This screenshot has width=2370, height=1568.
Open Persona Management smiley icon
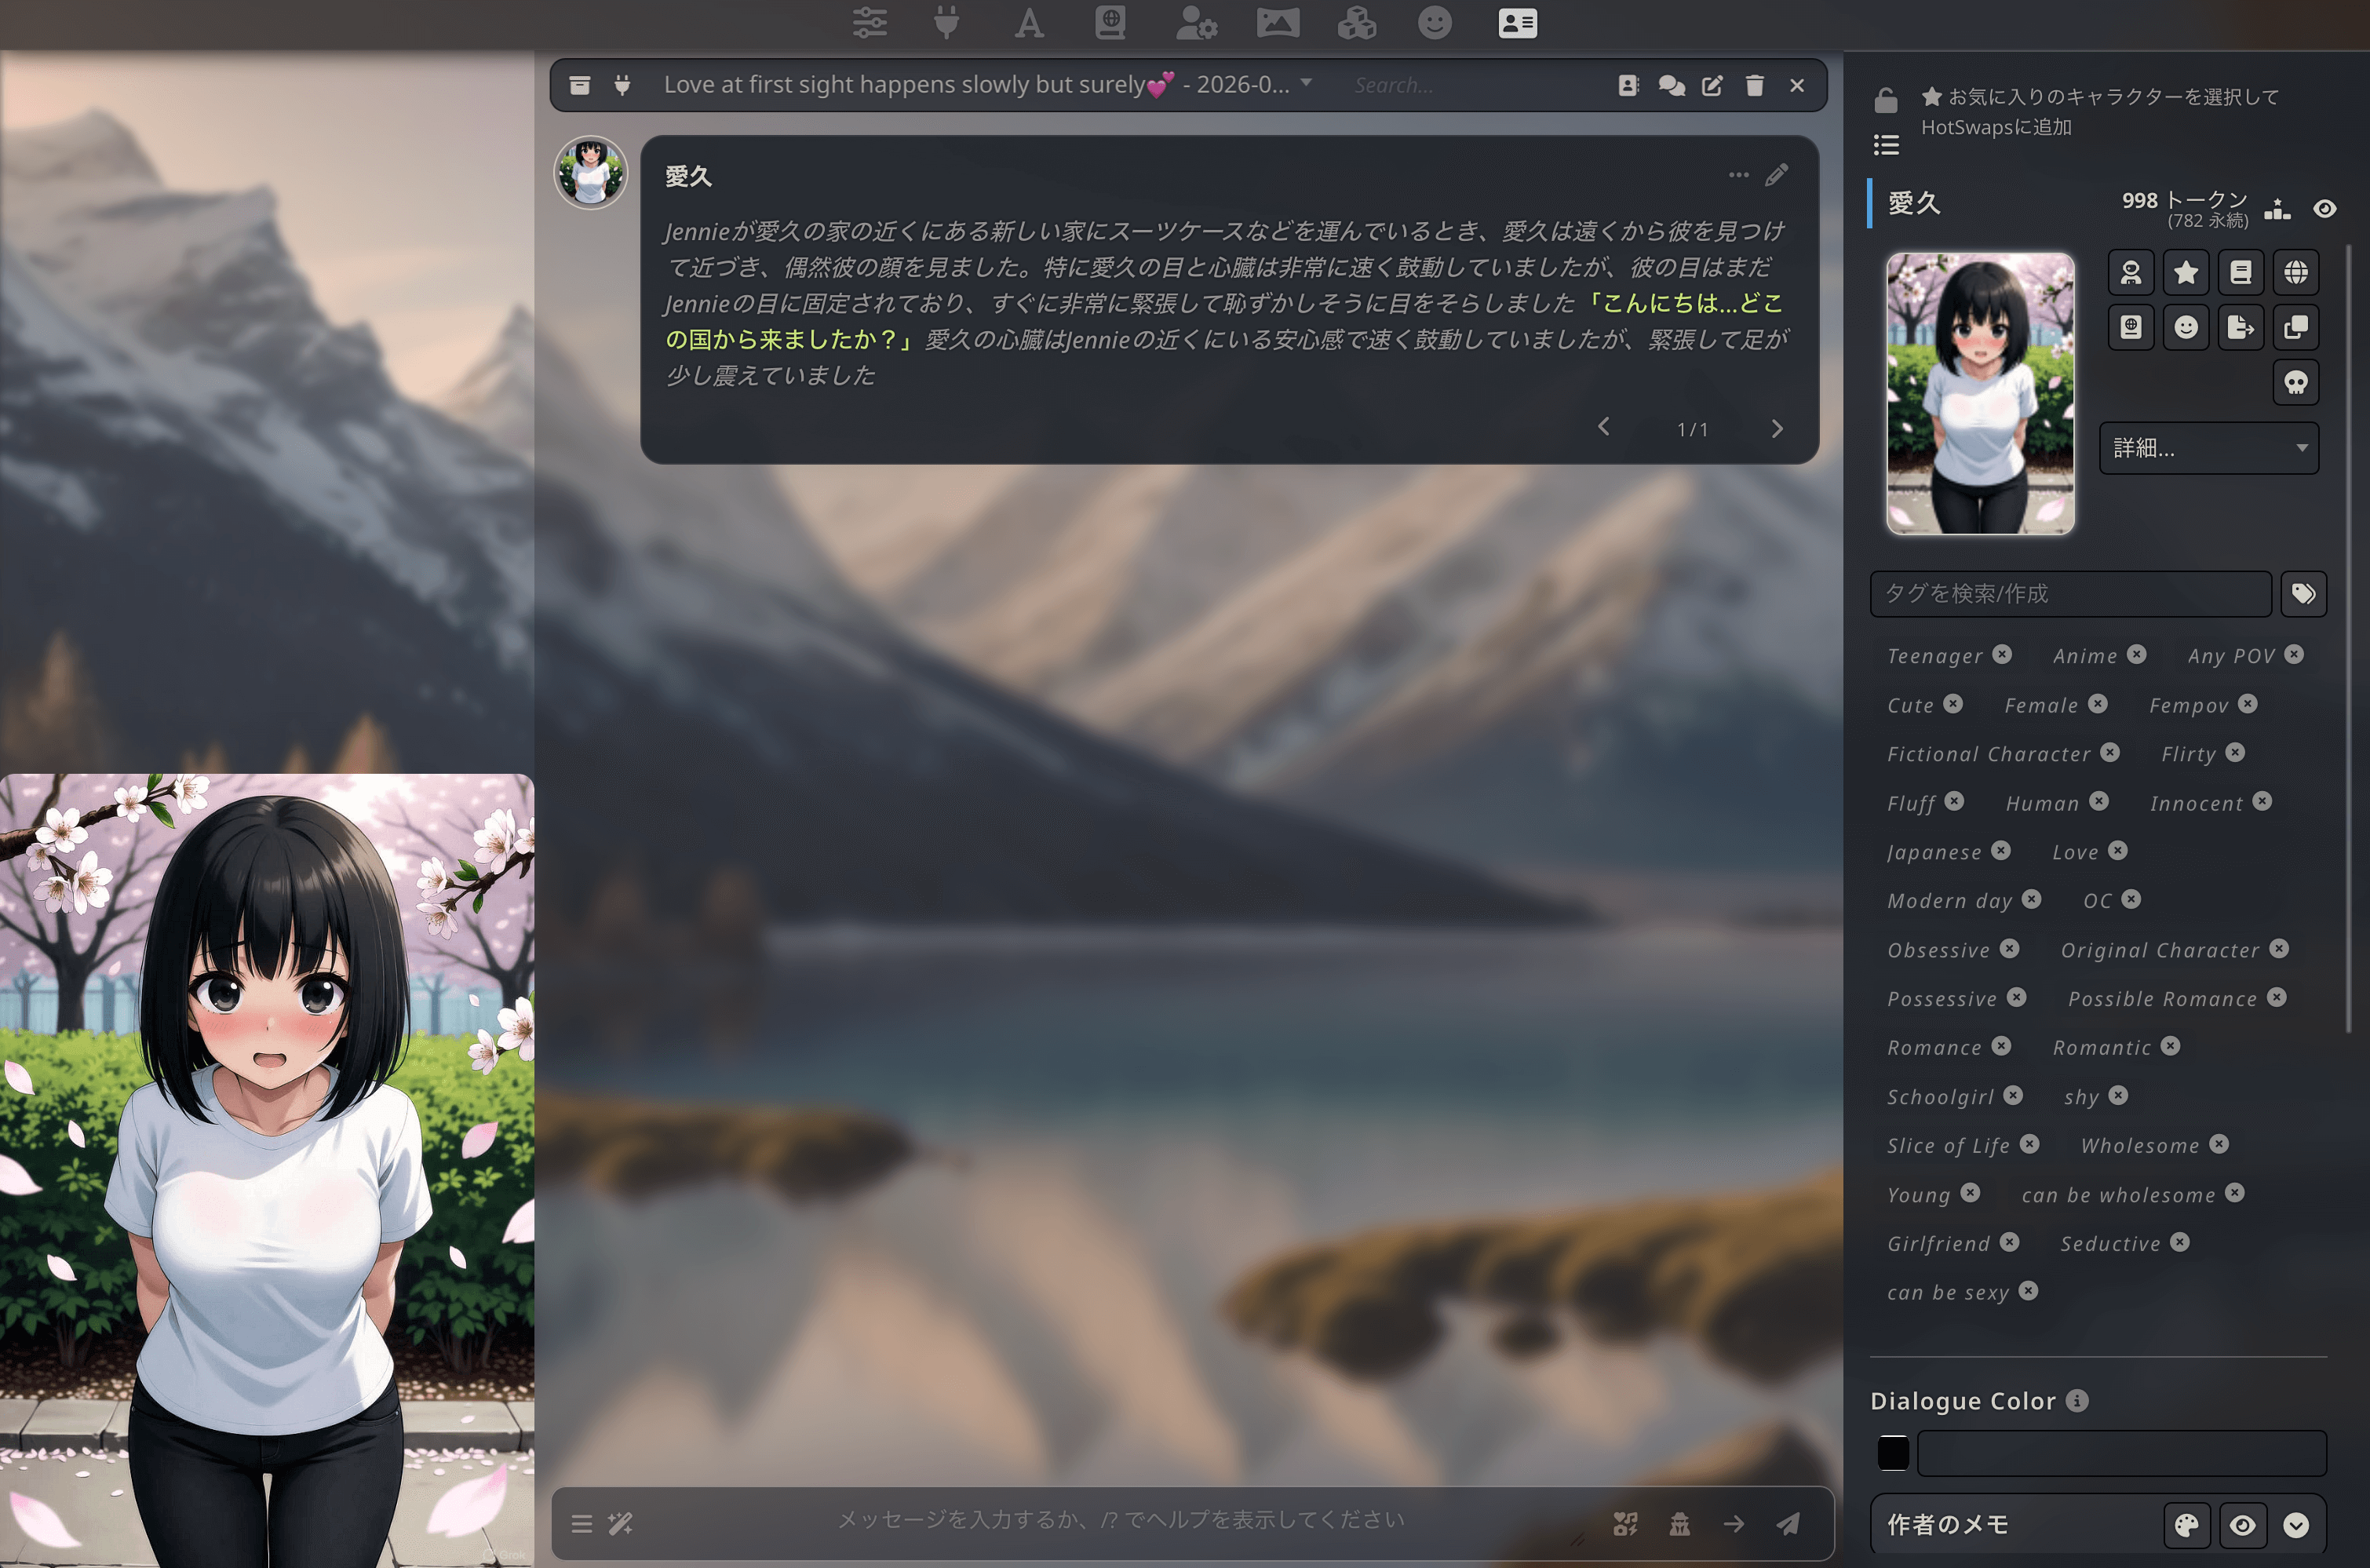(x=1434, y=22)
